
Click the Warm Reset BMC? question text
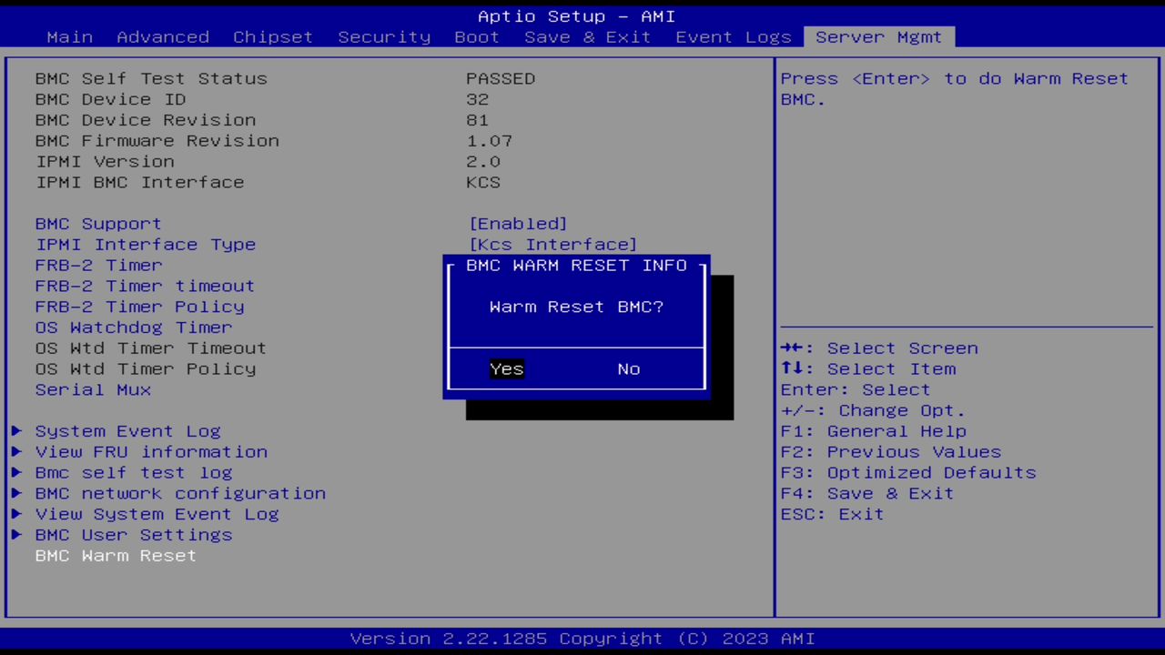tap(576, 307)
